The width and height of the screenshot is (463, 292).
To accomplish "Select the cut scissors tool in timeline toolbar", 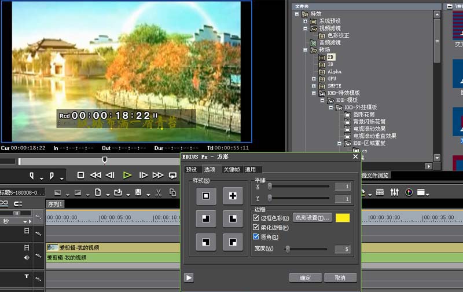I will 159,193.
